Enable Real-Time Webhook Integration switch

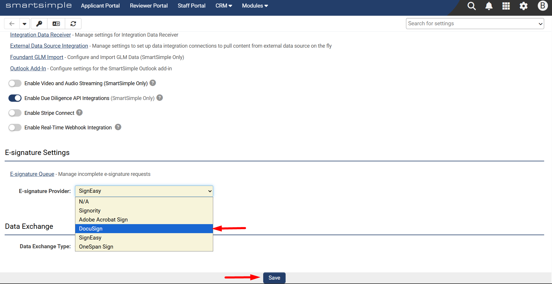15,128
